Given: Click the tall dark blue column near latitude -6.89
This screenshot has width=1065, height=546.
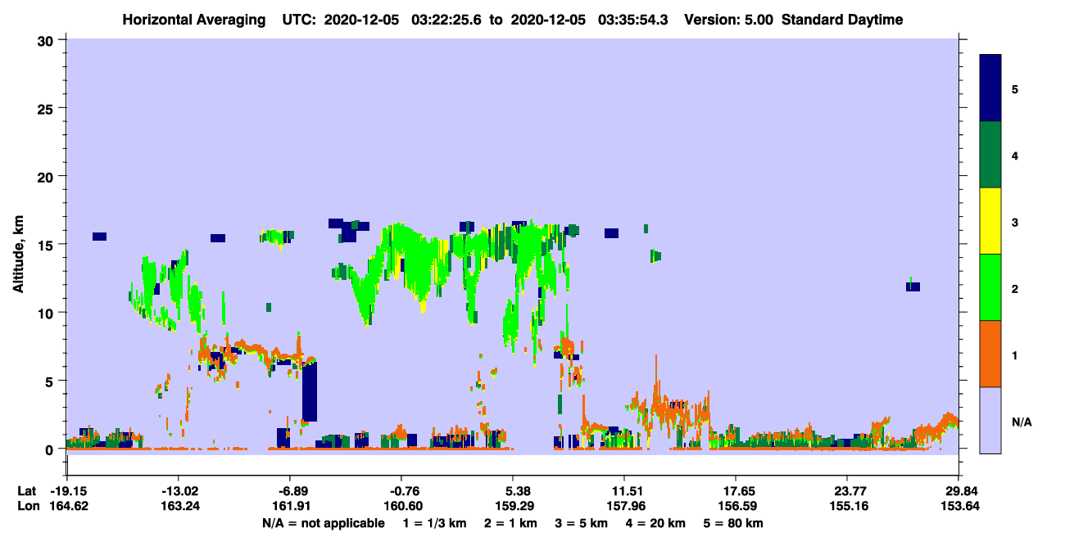Looking at the screenshot, I should point(309,393).
